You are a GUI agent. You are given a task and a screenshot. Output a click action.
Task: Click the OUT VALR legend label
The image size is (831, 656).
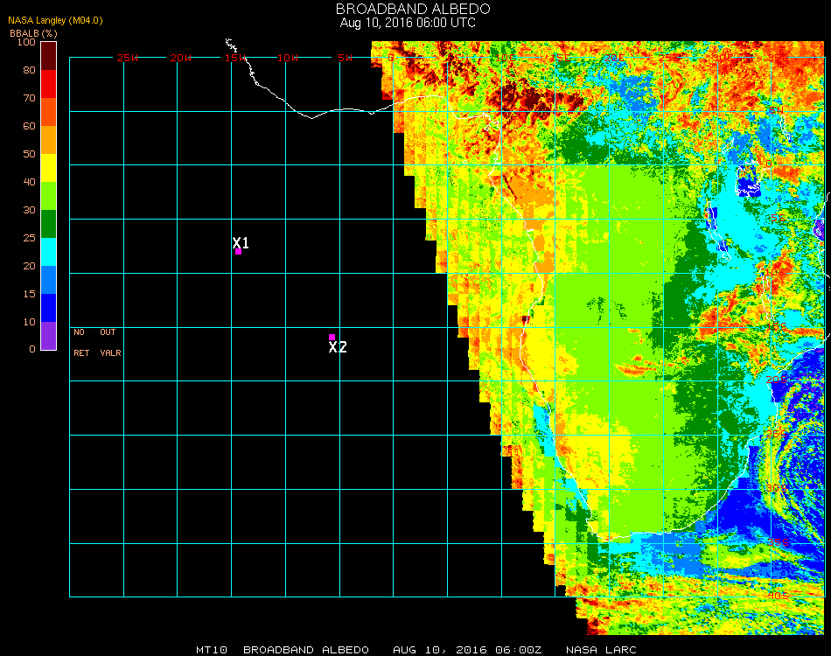click(110, 343)
